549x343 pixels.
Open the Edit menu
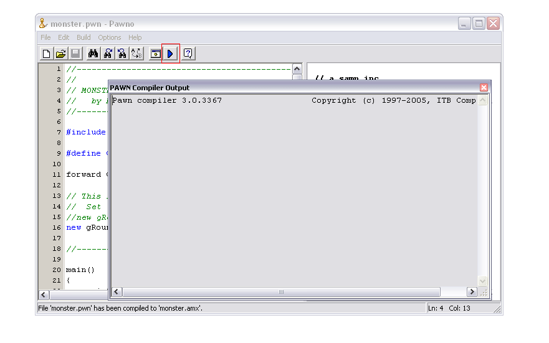[x=64, y=37]
